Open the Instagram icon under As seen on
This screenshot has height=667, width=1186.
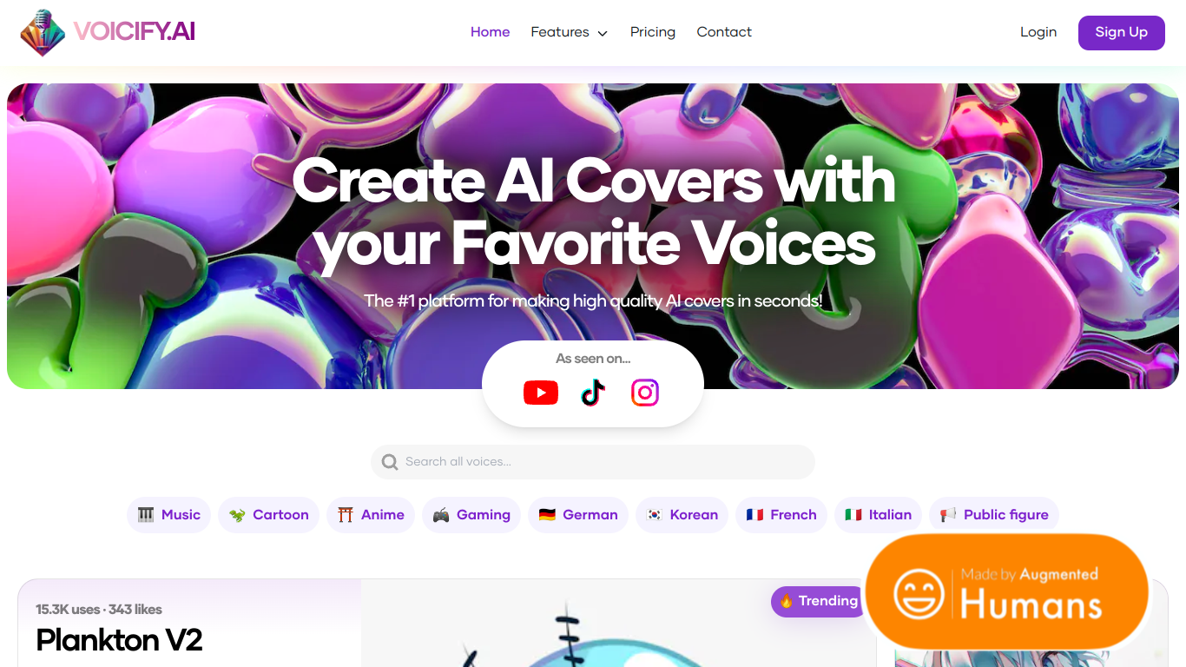(x=645, y=393)
